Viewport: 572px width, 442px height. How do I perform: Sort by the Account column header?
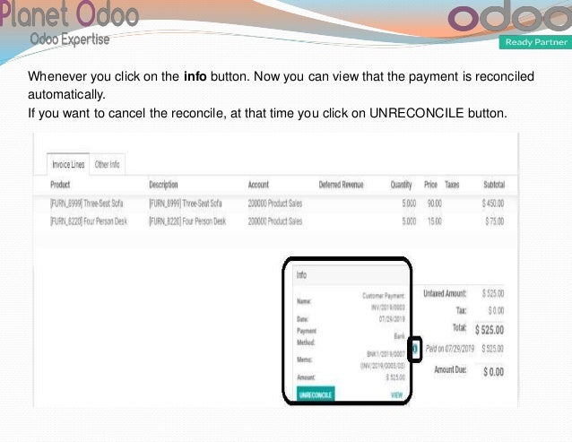pos(258,185)
